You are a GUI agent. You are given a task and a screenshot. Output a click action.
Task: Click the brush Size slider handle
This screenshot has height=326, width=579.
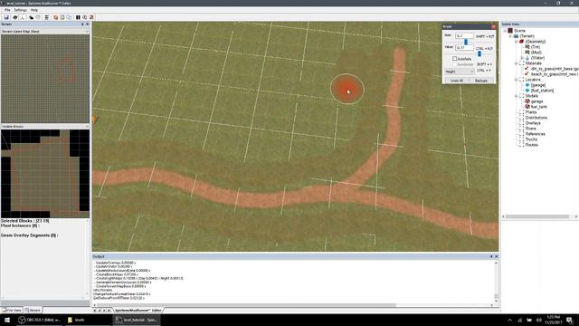coord(466,42)
